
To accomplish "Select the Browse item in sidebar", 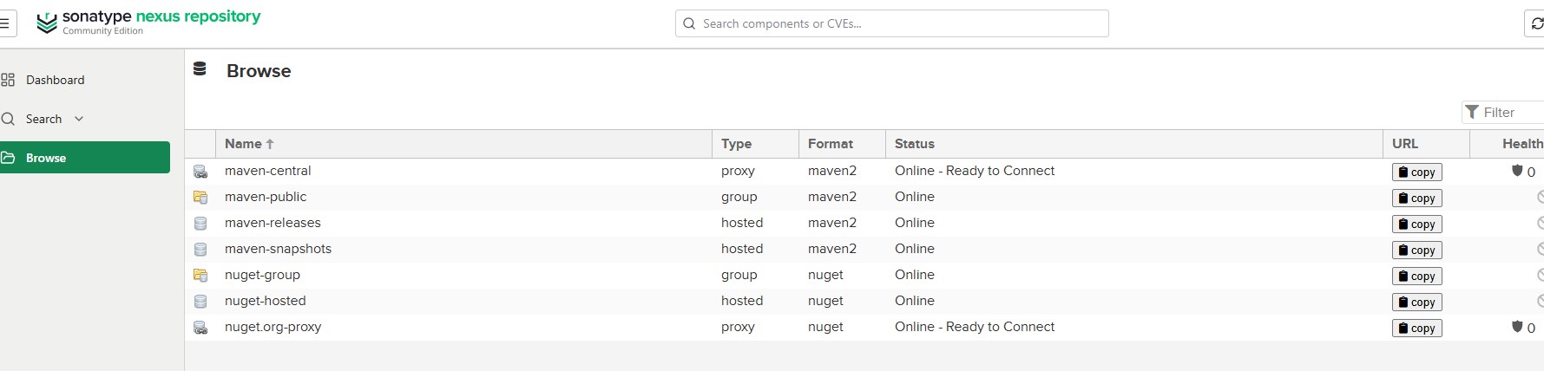I will tap(85, 158).
